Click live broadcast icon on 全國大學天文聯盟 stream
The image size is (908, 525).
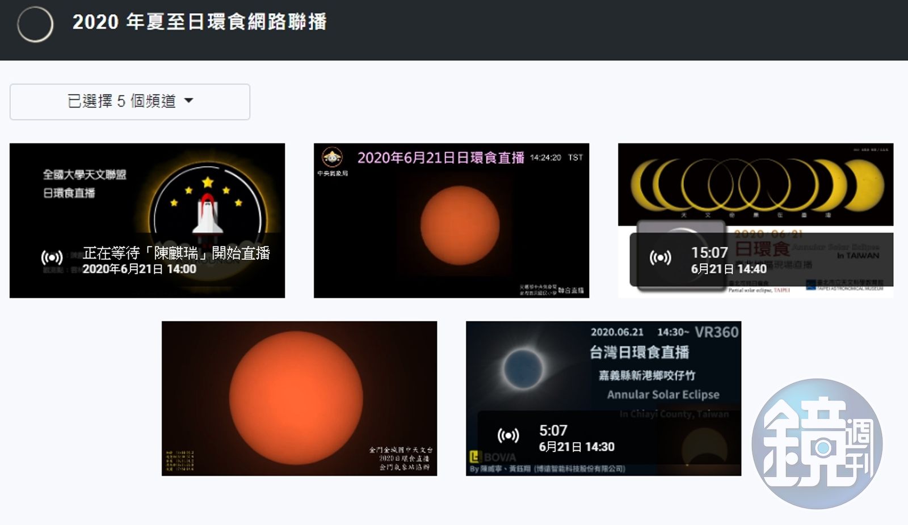pos(52,258)
